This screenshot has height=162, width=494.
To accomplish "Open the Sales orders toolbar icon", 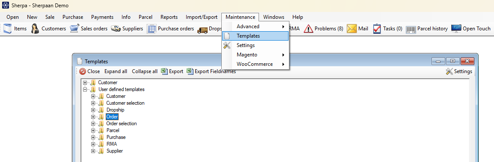I will click(x=74, y=29).
